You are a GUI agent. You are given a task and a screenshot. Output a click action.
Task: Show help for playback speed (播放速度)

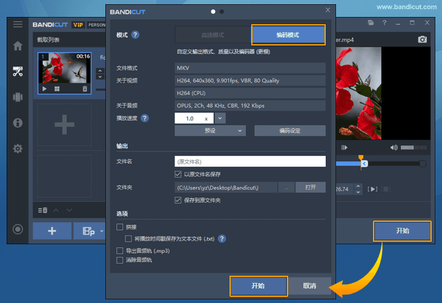145,118
